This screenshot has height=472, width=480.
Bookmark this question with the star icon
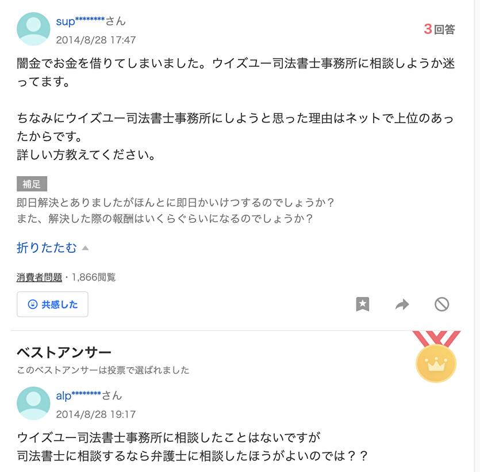363,304
